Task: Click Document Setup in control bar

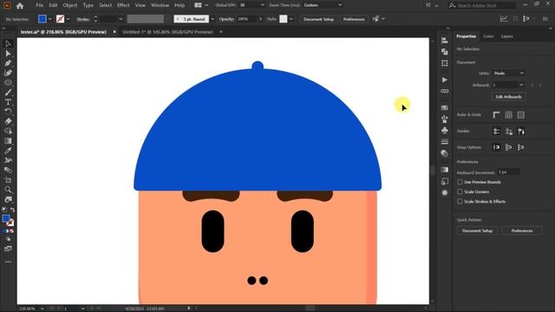Action: pyautogui.click(x=318, y=19)
